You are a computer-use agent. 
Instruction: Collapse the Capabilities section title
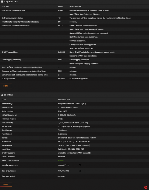coord(11,2)
